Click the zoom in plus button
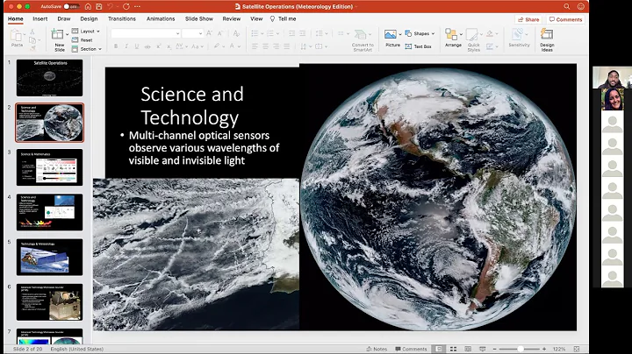 pyautogui.click(x=544, y=349)
